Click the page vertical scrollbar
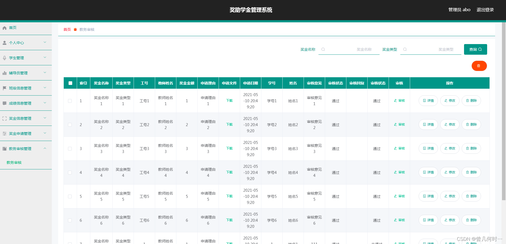This screenshot has height=244, width=506. click(504, 111)
